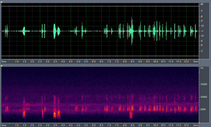The image size is (211, 127).
Task: Click the right hms label on spectrogram ruler
Action: coord(196,125)
